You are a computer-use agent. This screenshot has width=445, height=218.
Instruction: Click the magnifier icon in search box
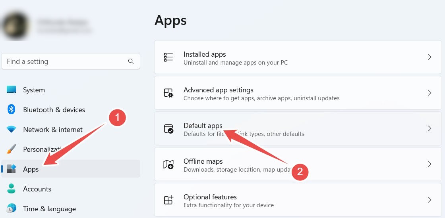pyautogui.click(x=131, y=61)
